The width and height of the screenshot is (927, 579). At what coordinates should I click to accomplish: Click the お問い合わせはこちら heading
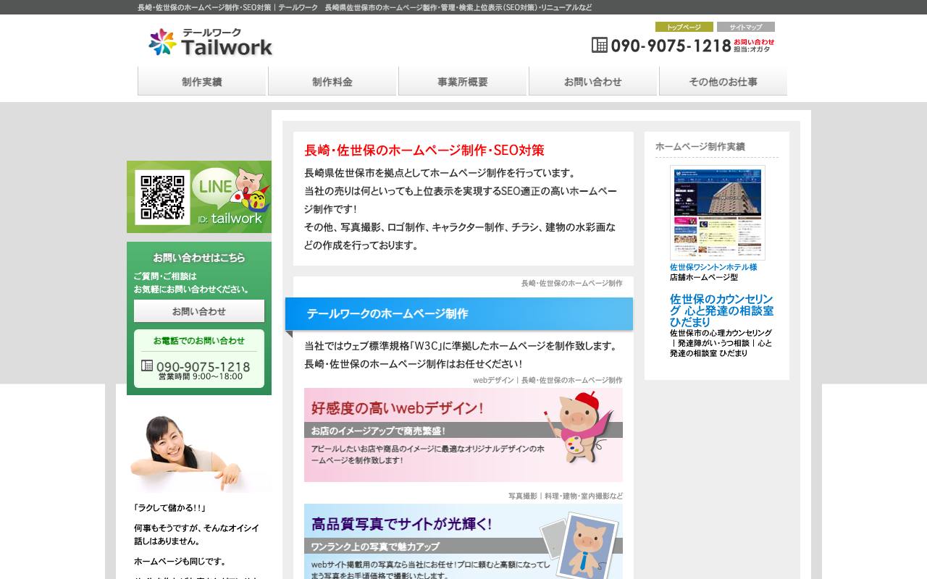click(199, 258)
